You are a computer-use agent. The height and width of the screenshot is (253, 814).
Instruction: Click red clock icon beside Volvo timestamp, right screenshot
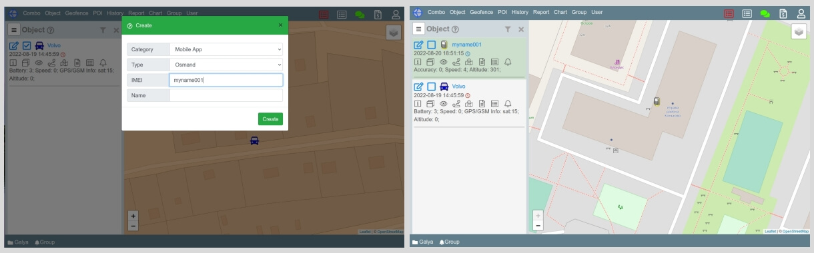467,95
